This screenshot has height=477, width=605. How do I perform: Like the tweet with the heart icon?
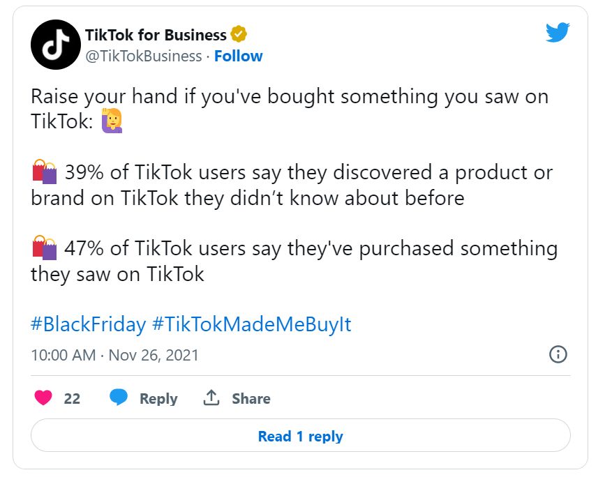coord(43,398)
